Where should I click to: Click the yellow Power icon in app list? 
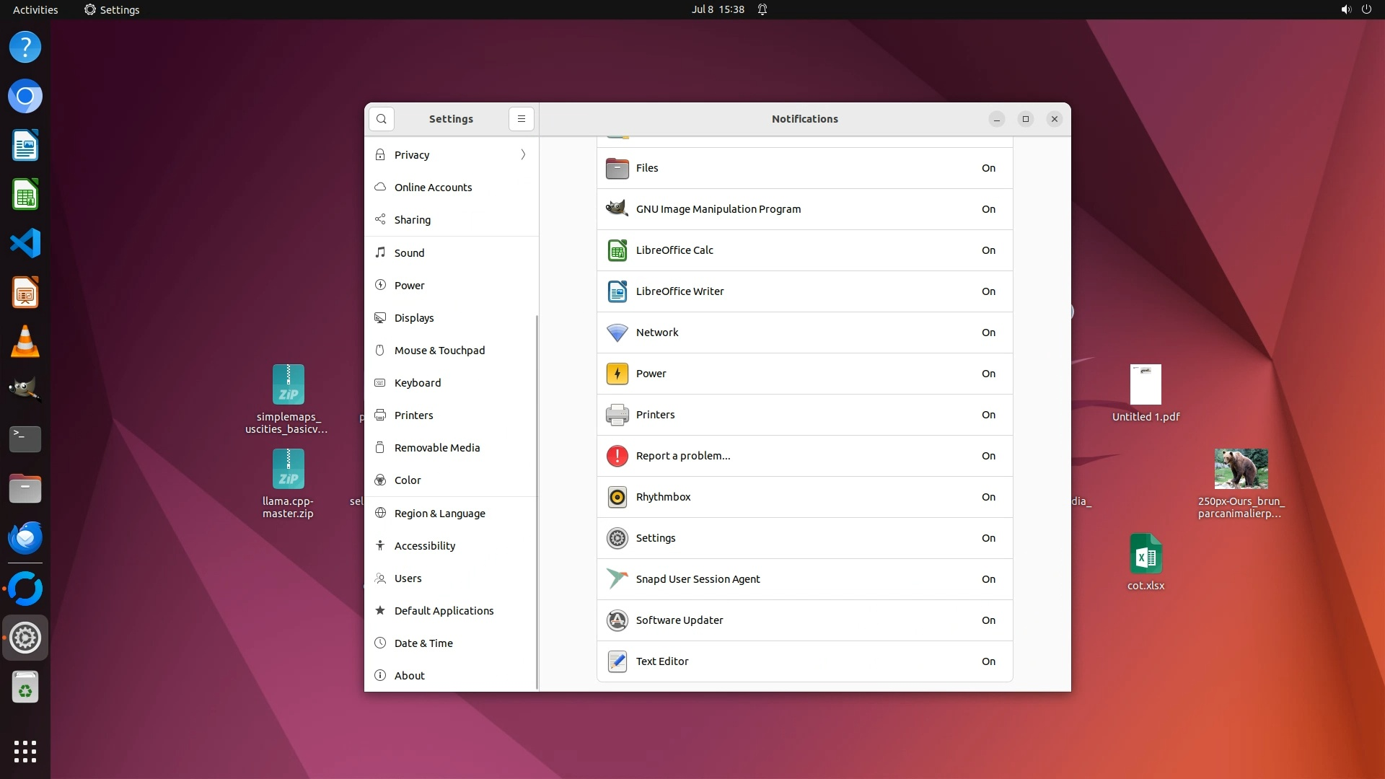(617, 374)
